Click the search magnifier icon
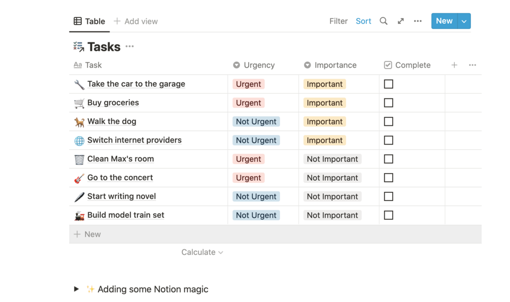The width and height of the screenshot is (510, 302). pyautogui.click(x=384, y=21)
